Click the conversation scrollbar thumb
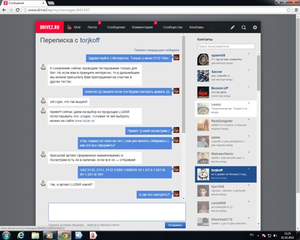 point(184,84)
